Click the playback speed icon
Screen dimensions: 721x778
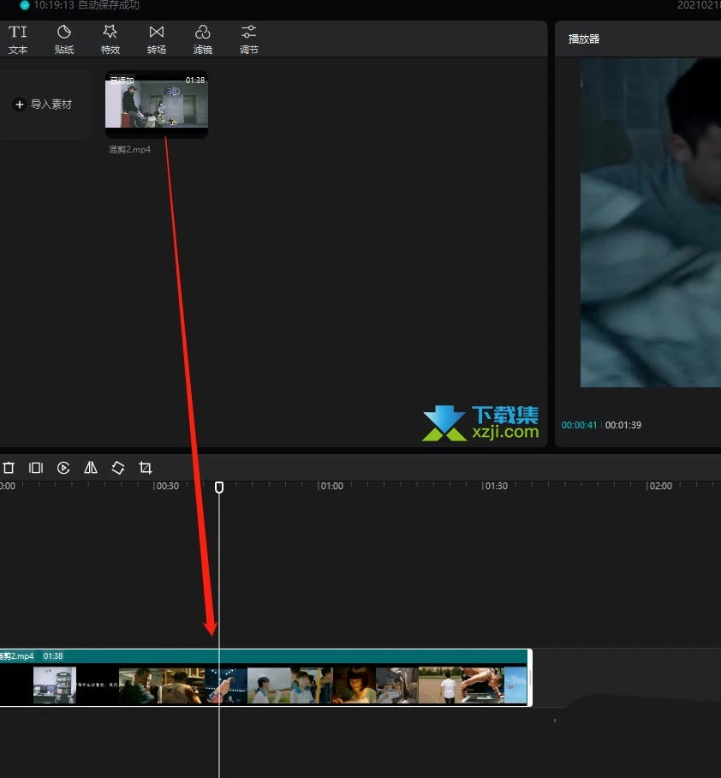click(x=63, y=468)
